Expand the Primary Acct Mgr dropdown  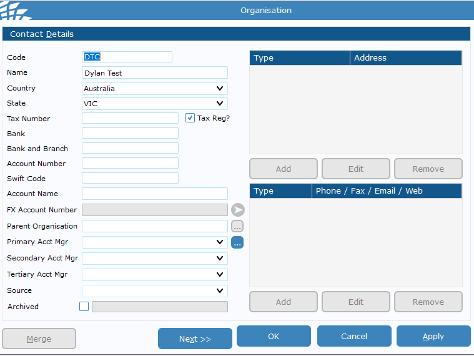(x=219, y=242)
